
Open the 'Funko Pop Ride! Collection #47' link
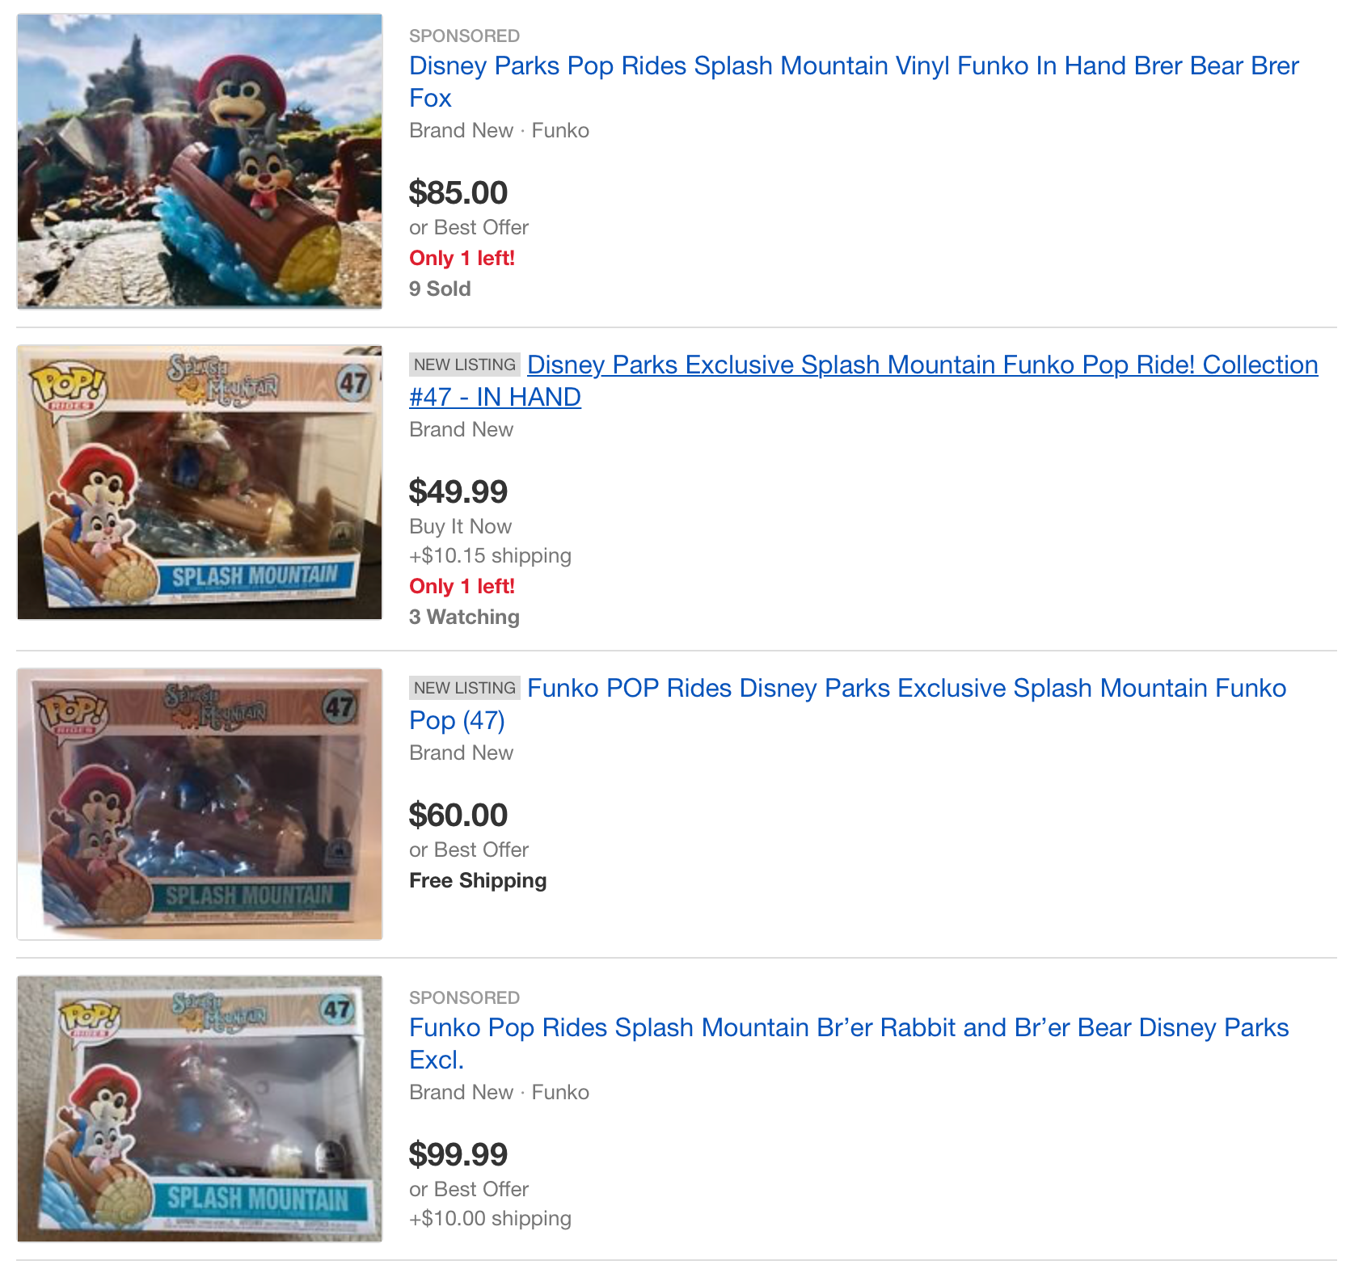tap(922, 365)
